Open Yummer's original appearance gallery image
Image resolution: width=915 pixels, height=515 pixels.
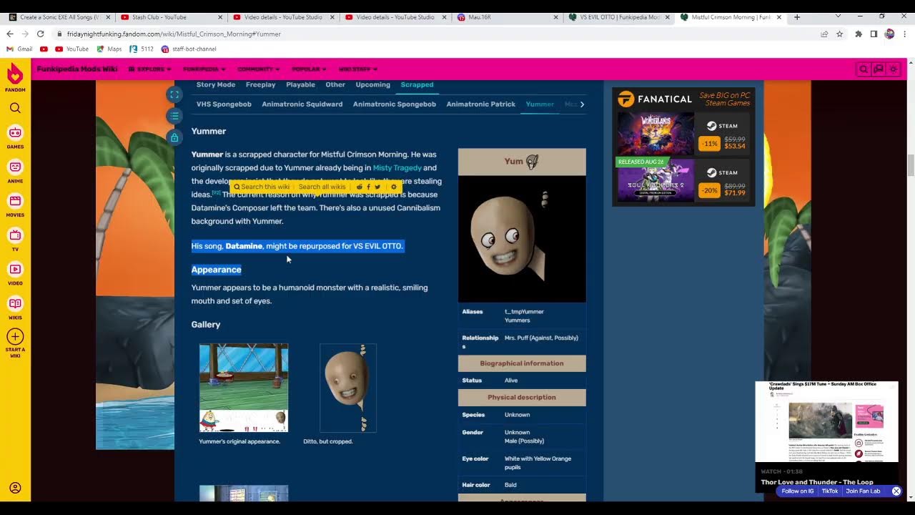pos(244,388)
